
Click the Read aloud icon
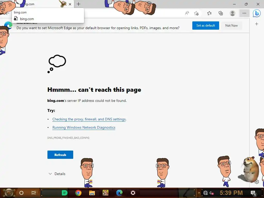point(187,13)
